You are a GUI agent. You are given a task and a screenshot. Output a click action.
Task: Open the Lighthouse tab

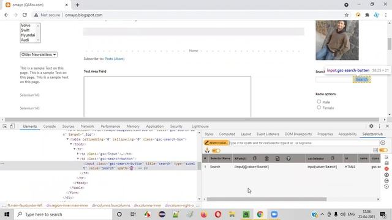pos(200,127)
